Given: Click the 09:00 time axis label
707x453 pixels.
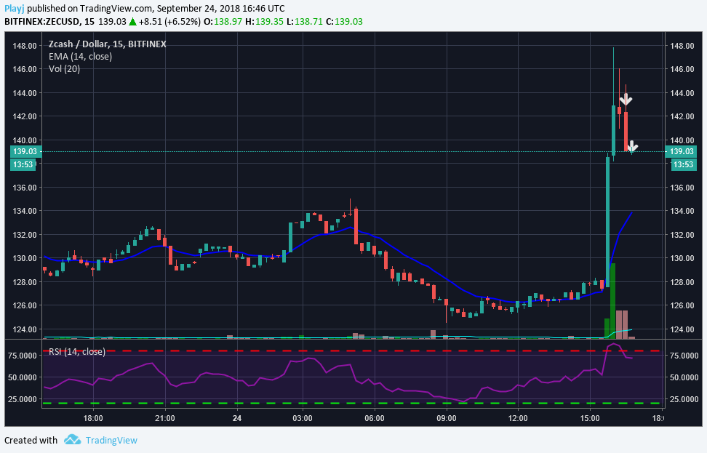Looking at the screenshot, I should [x=447, y=418].
